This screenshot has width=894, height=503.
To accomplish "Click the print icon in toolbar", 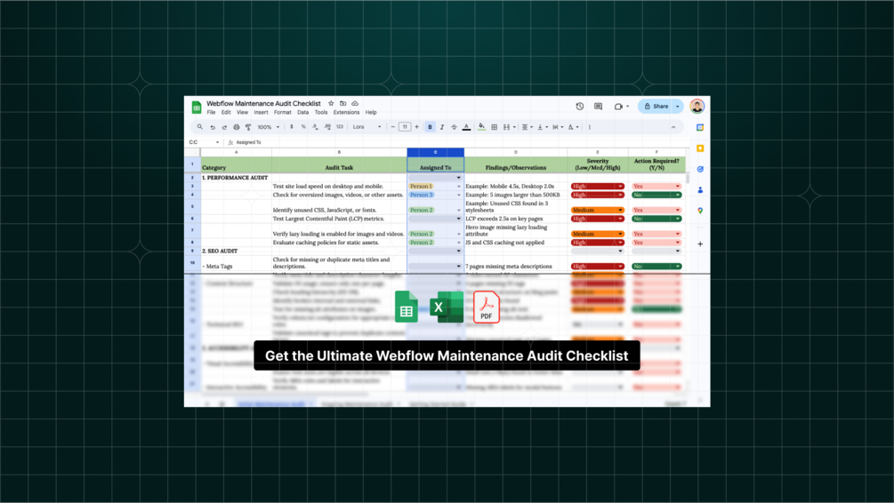I will [236, 127].
